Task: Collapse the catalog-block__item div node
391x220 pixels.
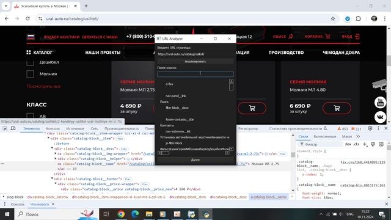Action: coord(49,138)
